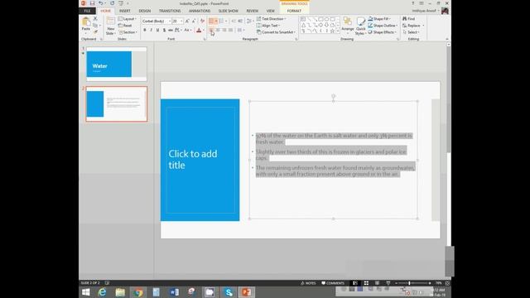The width and height of the screenshot is (530, 298).
Task: Open the Layout dropdown
Action: [x=128, y=19]
